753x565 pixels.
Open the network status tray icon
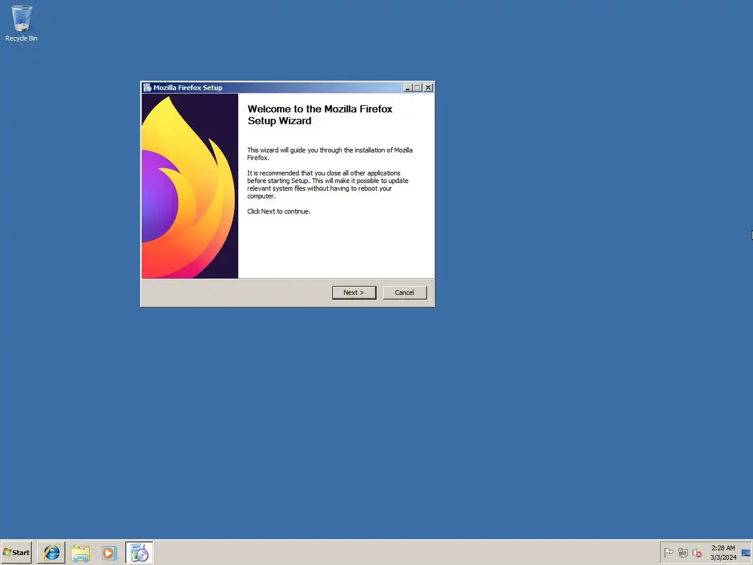pos(682,553)
